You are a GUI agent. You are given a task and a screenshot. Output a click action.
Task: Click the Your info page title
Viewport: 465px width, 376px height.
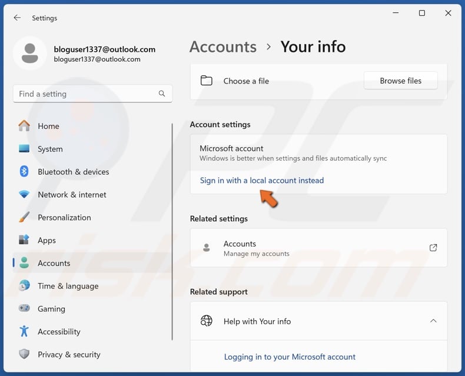[x=313, y=47]
